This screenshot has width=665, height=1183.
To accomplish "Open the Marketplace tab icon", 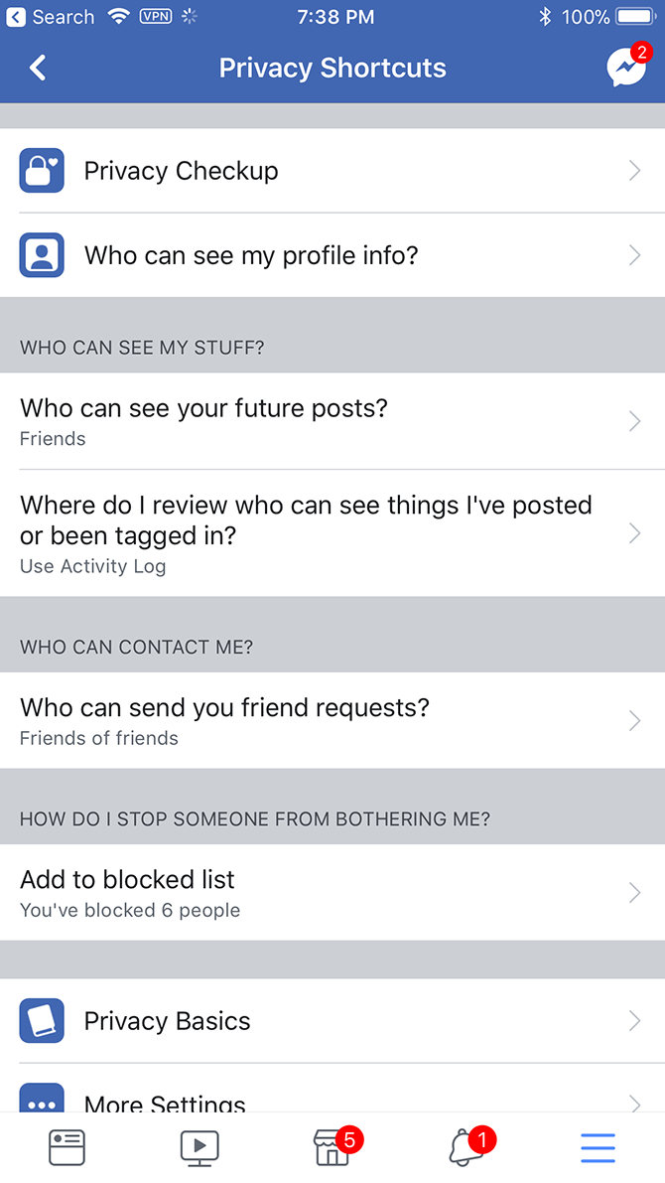I will pyautogui.click(x=332, y=1147).
